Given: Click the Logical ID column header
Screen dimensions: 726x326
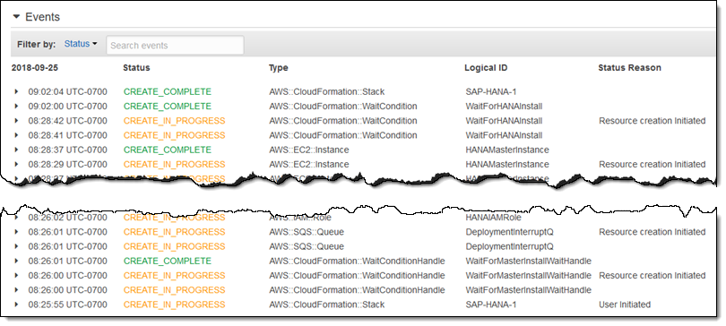Looking at the screenshot, I should (486, 67).
